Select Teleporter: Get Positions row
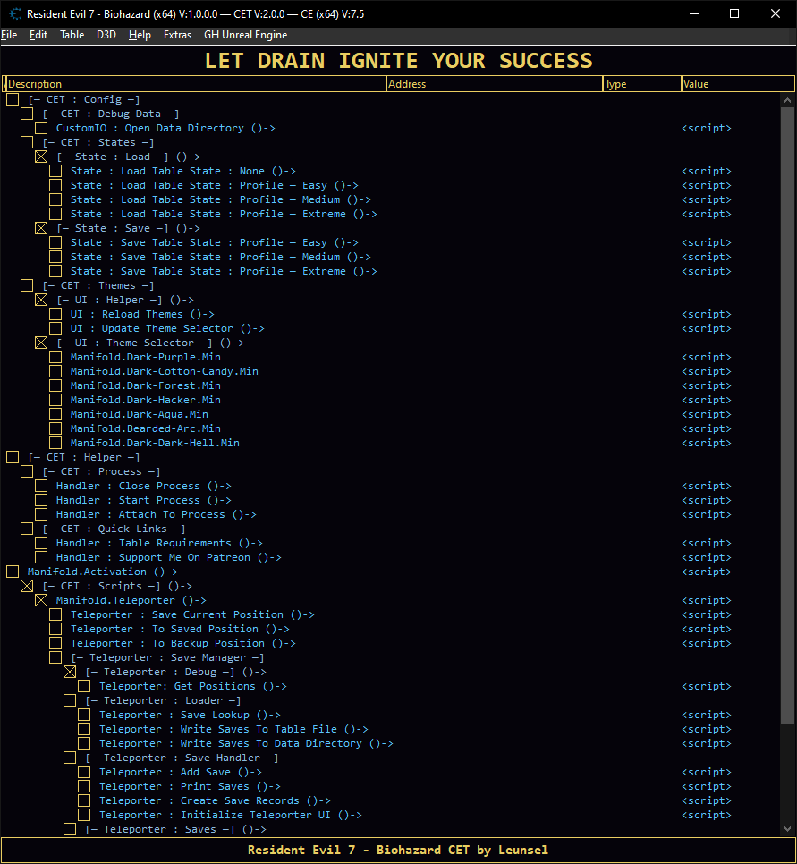The width and height of the screenshot is (797, 864). pos(193,686)
